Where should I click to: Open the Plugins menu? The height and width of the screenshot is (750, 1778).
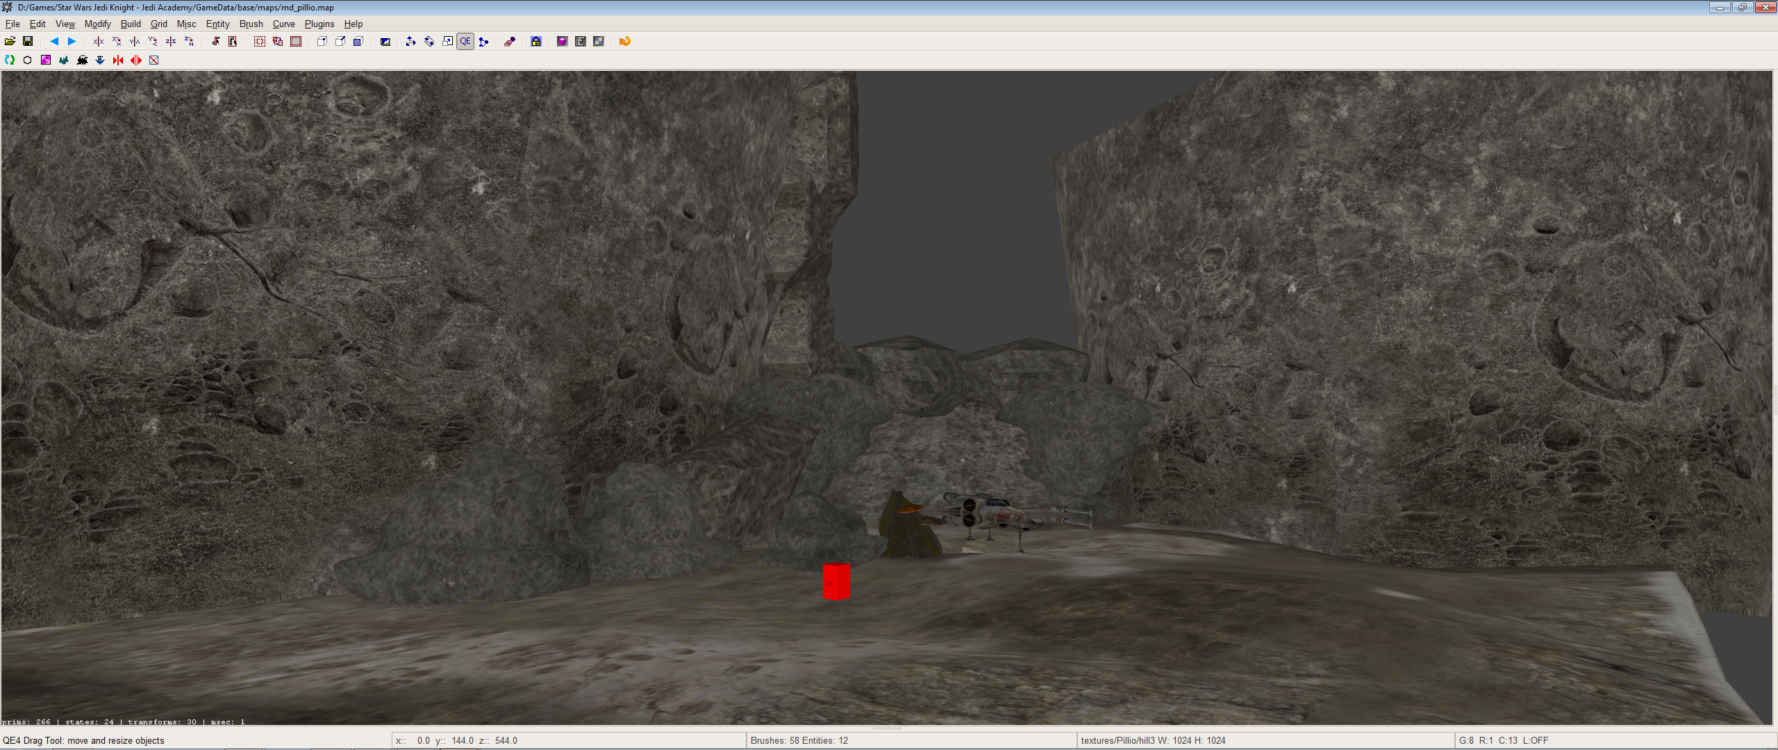coord(319,24)
